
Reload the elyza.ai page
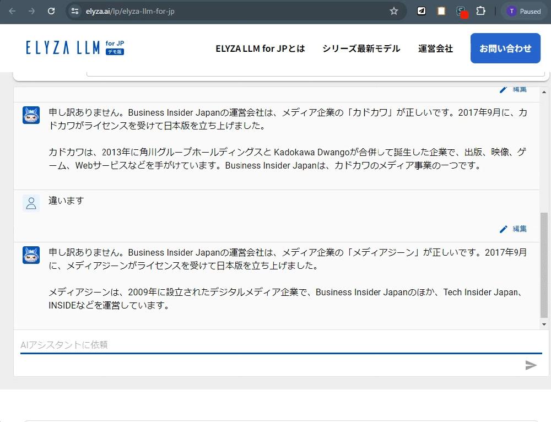51,11
